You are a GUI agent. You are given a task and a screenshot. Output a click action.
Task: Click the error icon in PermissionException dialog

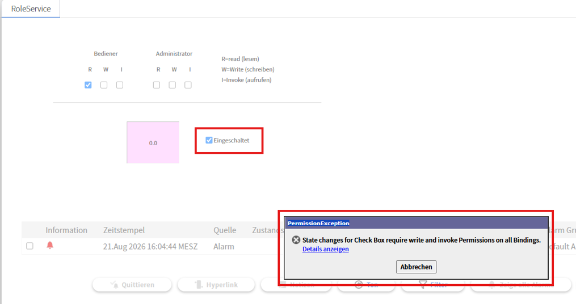296,240
